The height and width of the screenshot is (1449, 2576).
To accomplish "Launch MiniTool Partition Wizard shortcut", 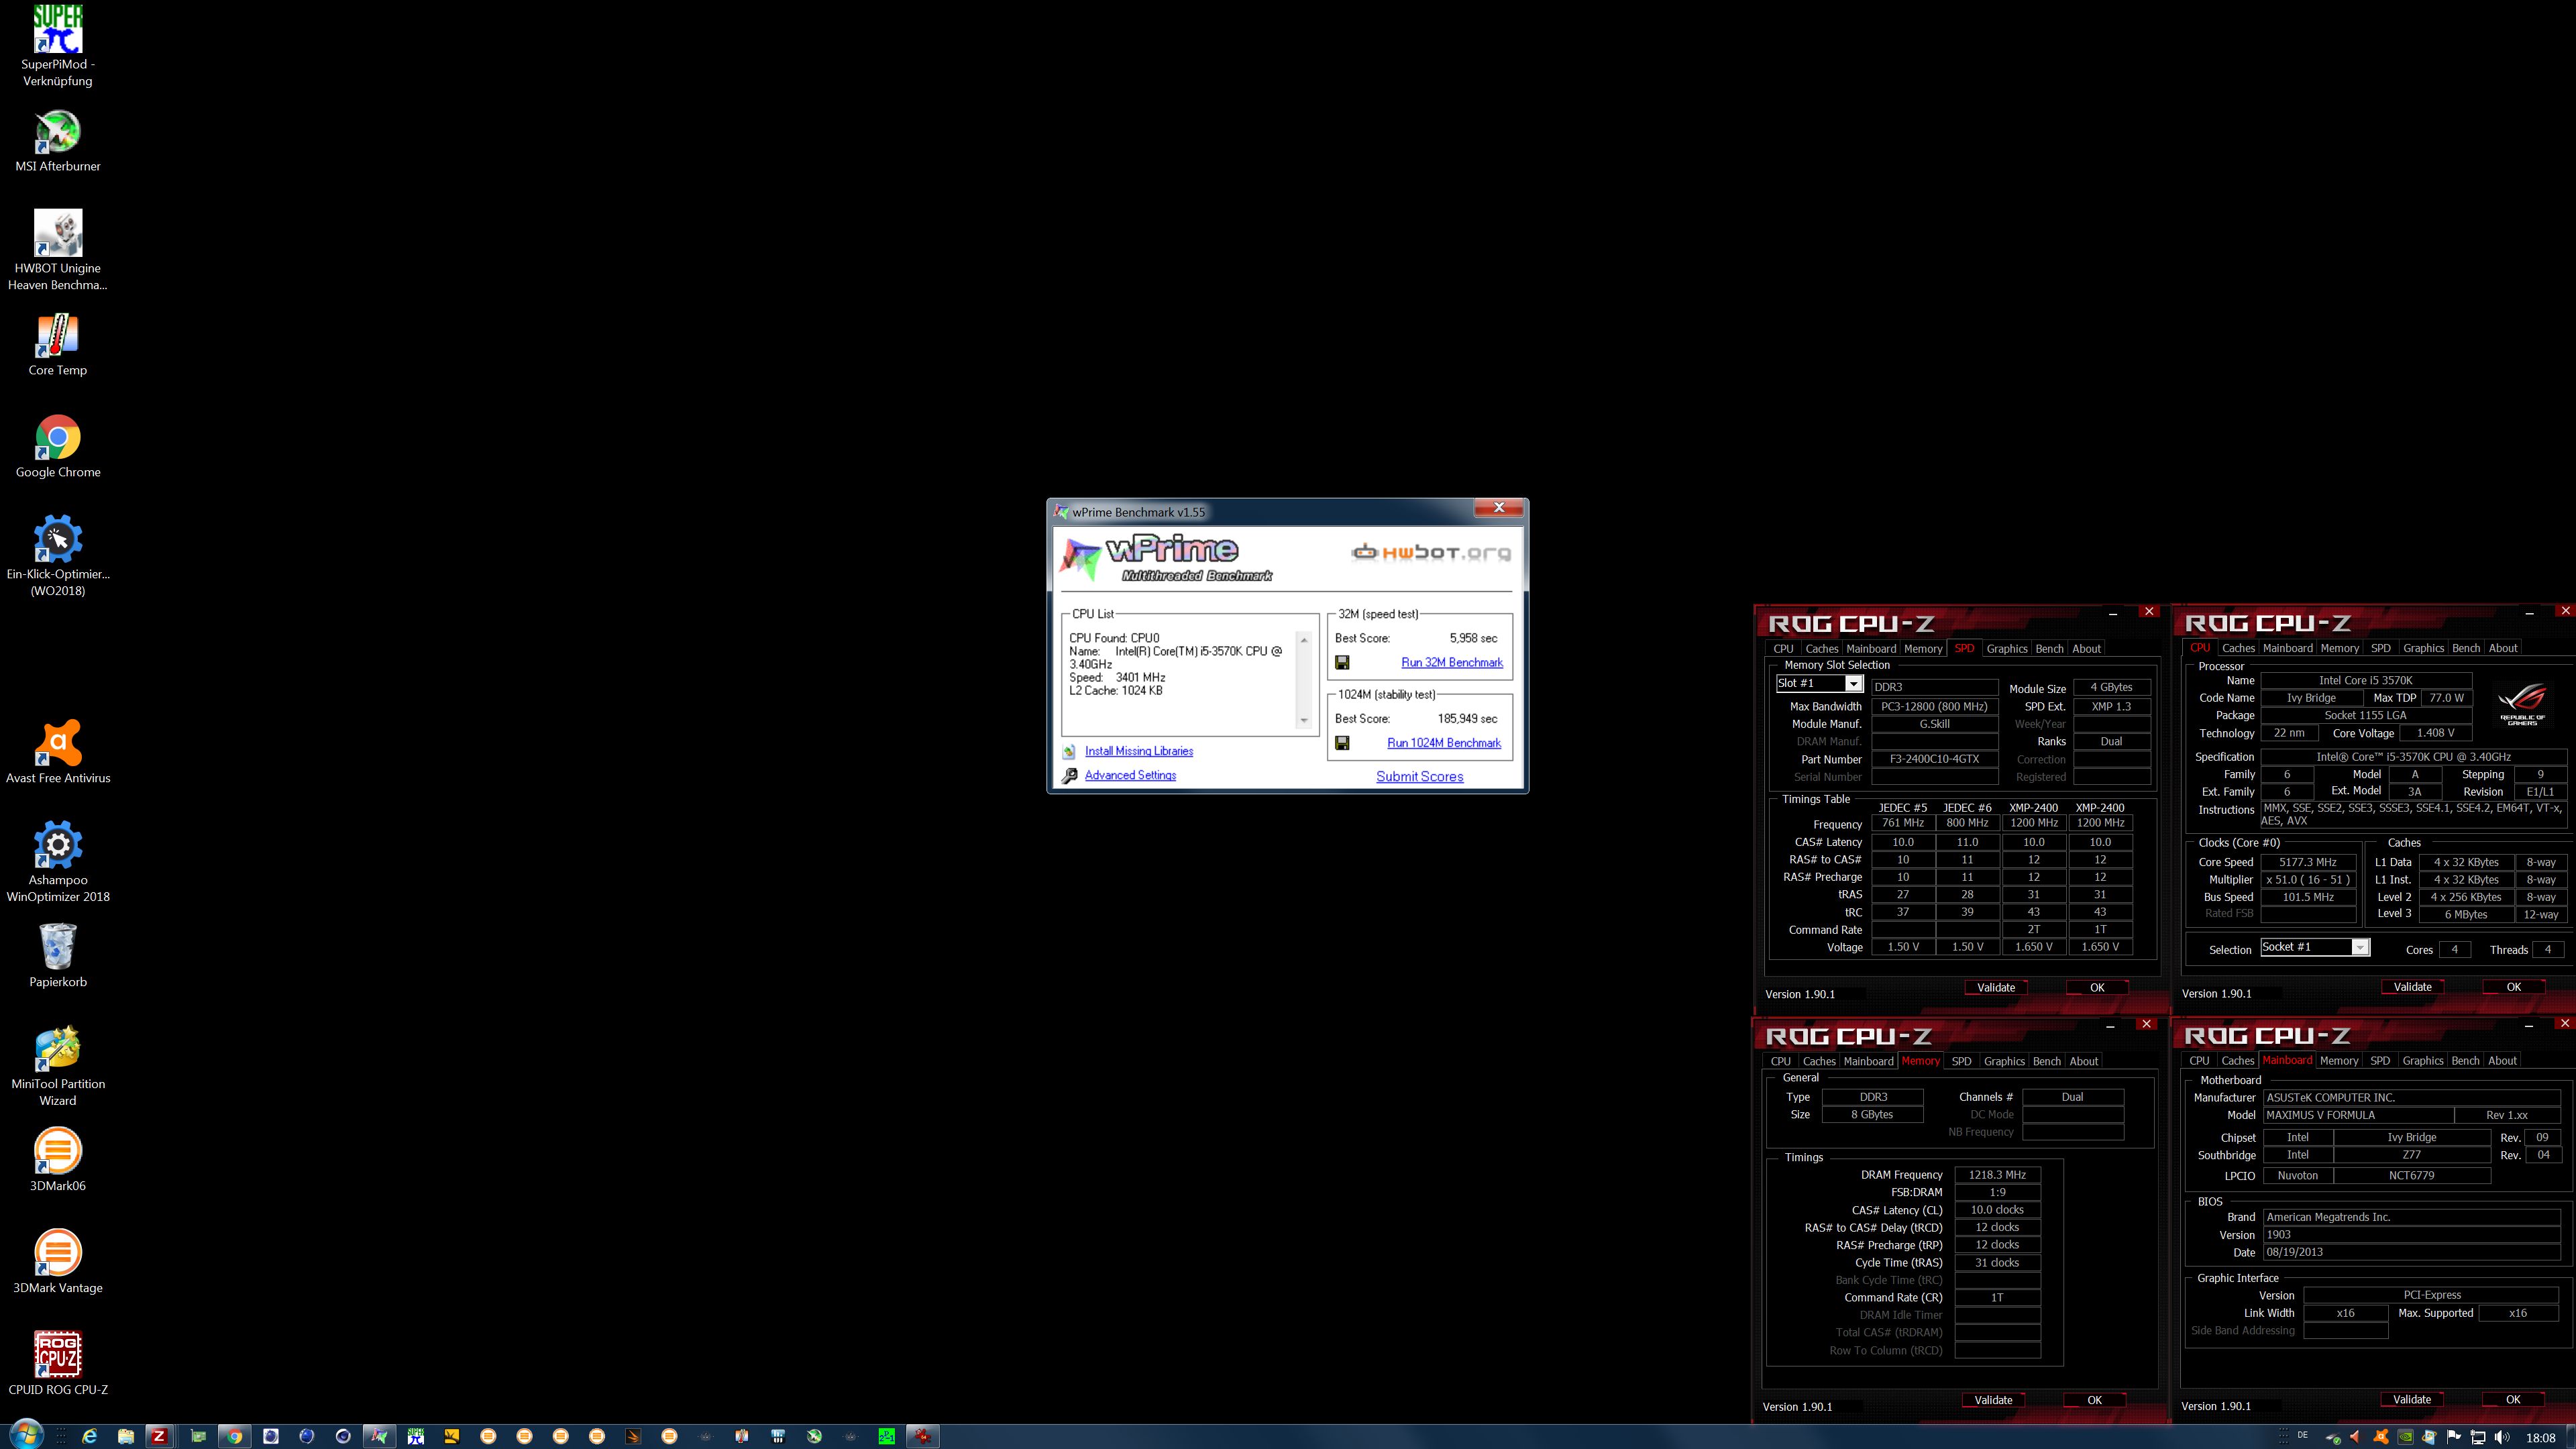I will click(x=58, y=1066).
